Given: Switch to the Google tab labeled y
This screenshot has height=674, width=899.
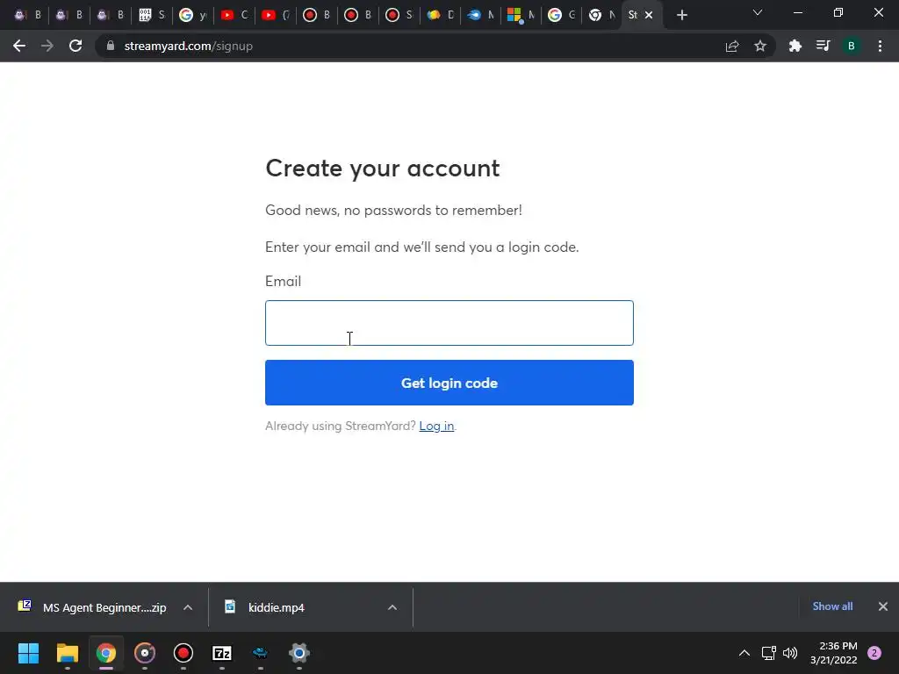Looking at the screenshot, I should coord(192,15).
